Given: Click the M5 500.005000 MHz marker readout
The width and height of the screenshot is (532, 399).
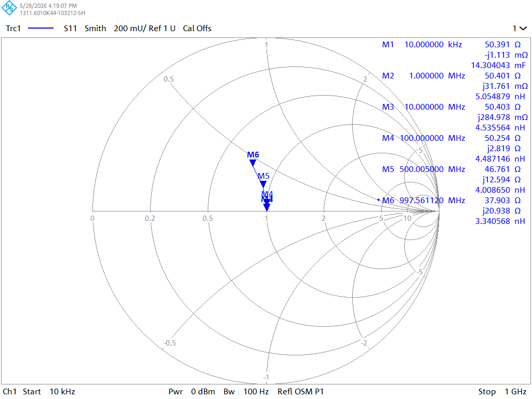Looking at the screenshot, I should 423,169.
